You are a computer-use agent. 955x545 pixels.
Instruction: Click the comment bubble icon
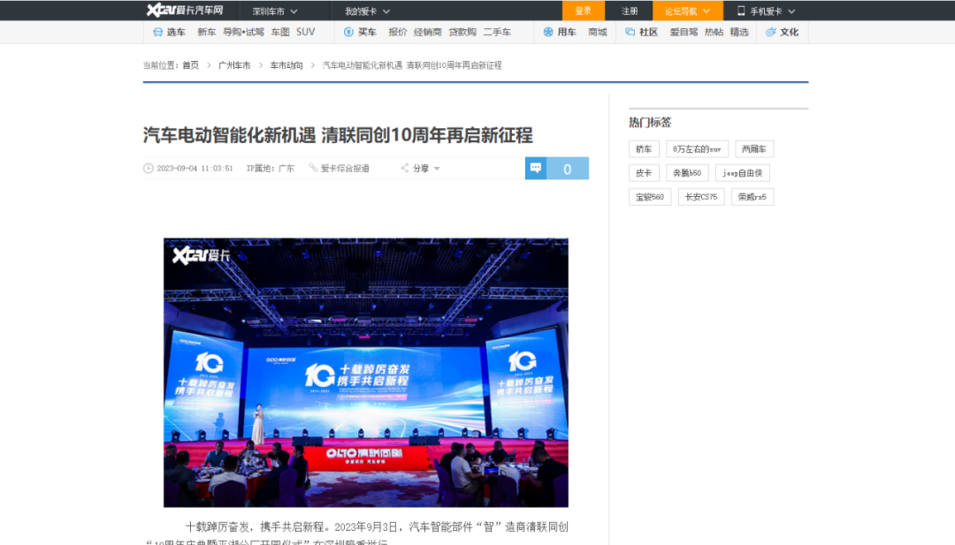tap(535, 168)
